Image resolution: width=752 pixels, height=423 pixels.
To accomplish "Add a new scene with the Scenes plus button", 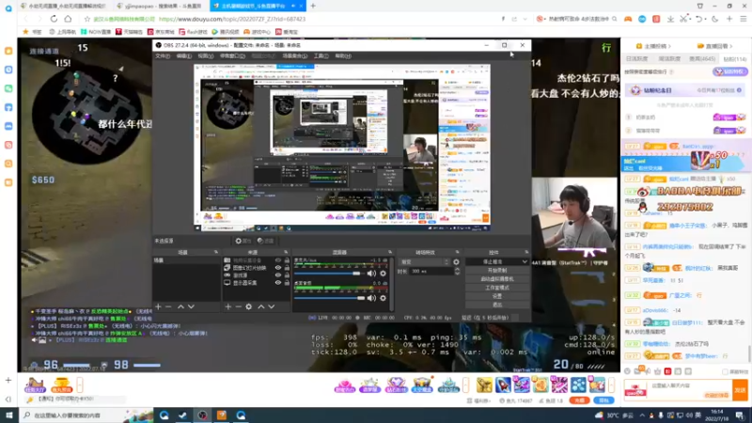I will [x=158, y=306].
